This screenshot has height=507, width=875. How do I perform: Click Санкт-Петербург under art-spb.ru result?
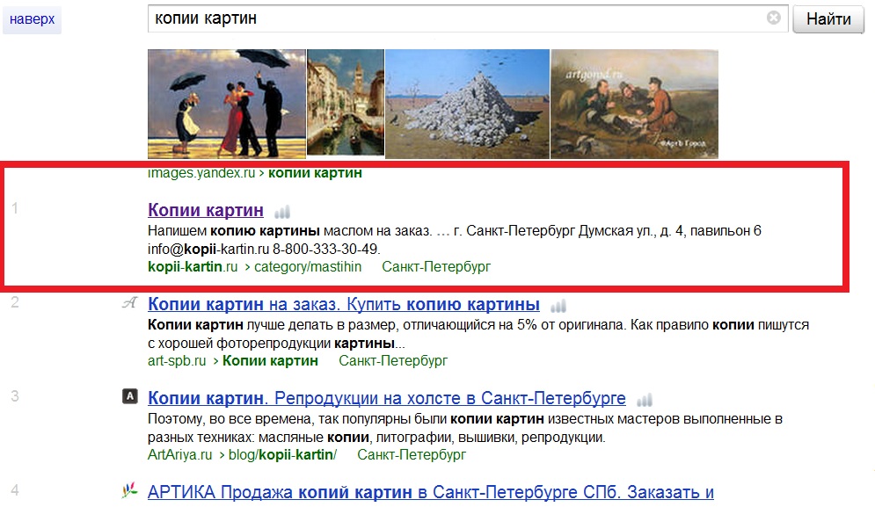[x=393, y=361]
